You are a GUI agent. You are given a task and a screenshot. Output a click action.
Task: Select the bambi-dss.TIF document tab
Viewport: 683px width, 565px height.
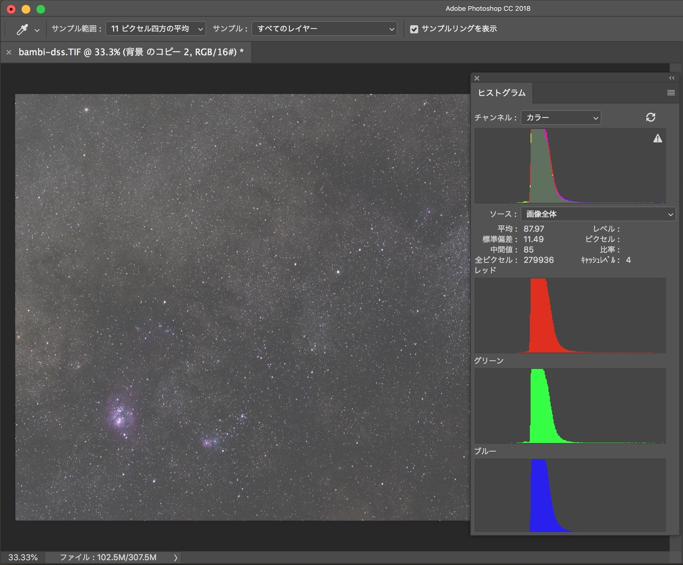[131, 52]
